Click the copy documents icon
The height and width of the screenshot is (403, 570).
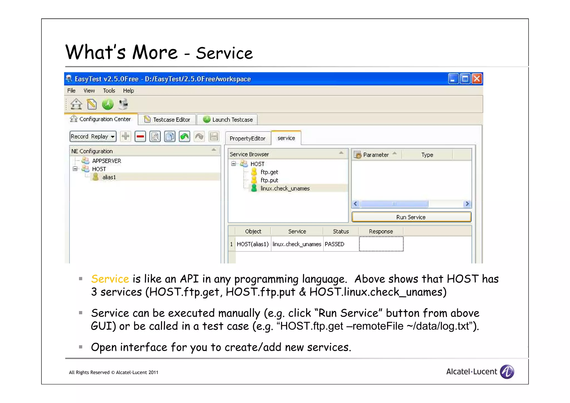pyautogui.click(x=170, y=136)
